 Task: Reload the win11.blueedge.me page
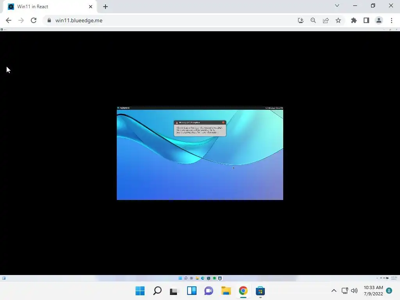(x=34, y=20)
